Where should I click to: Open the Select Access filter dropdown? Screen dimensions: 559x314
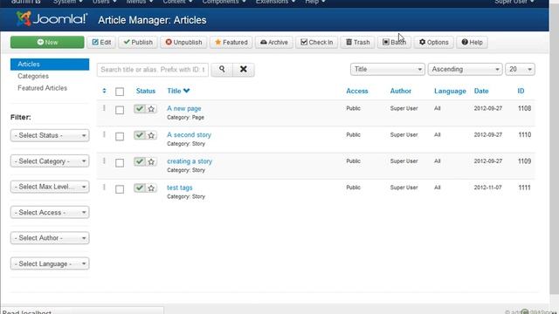point(50,212)
